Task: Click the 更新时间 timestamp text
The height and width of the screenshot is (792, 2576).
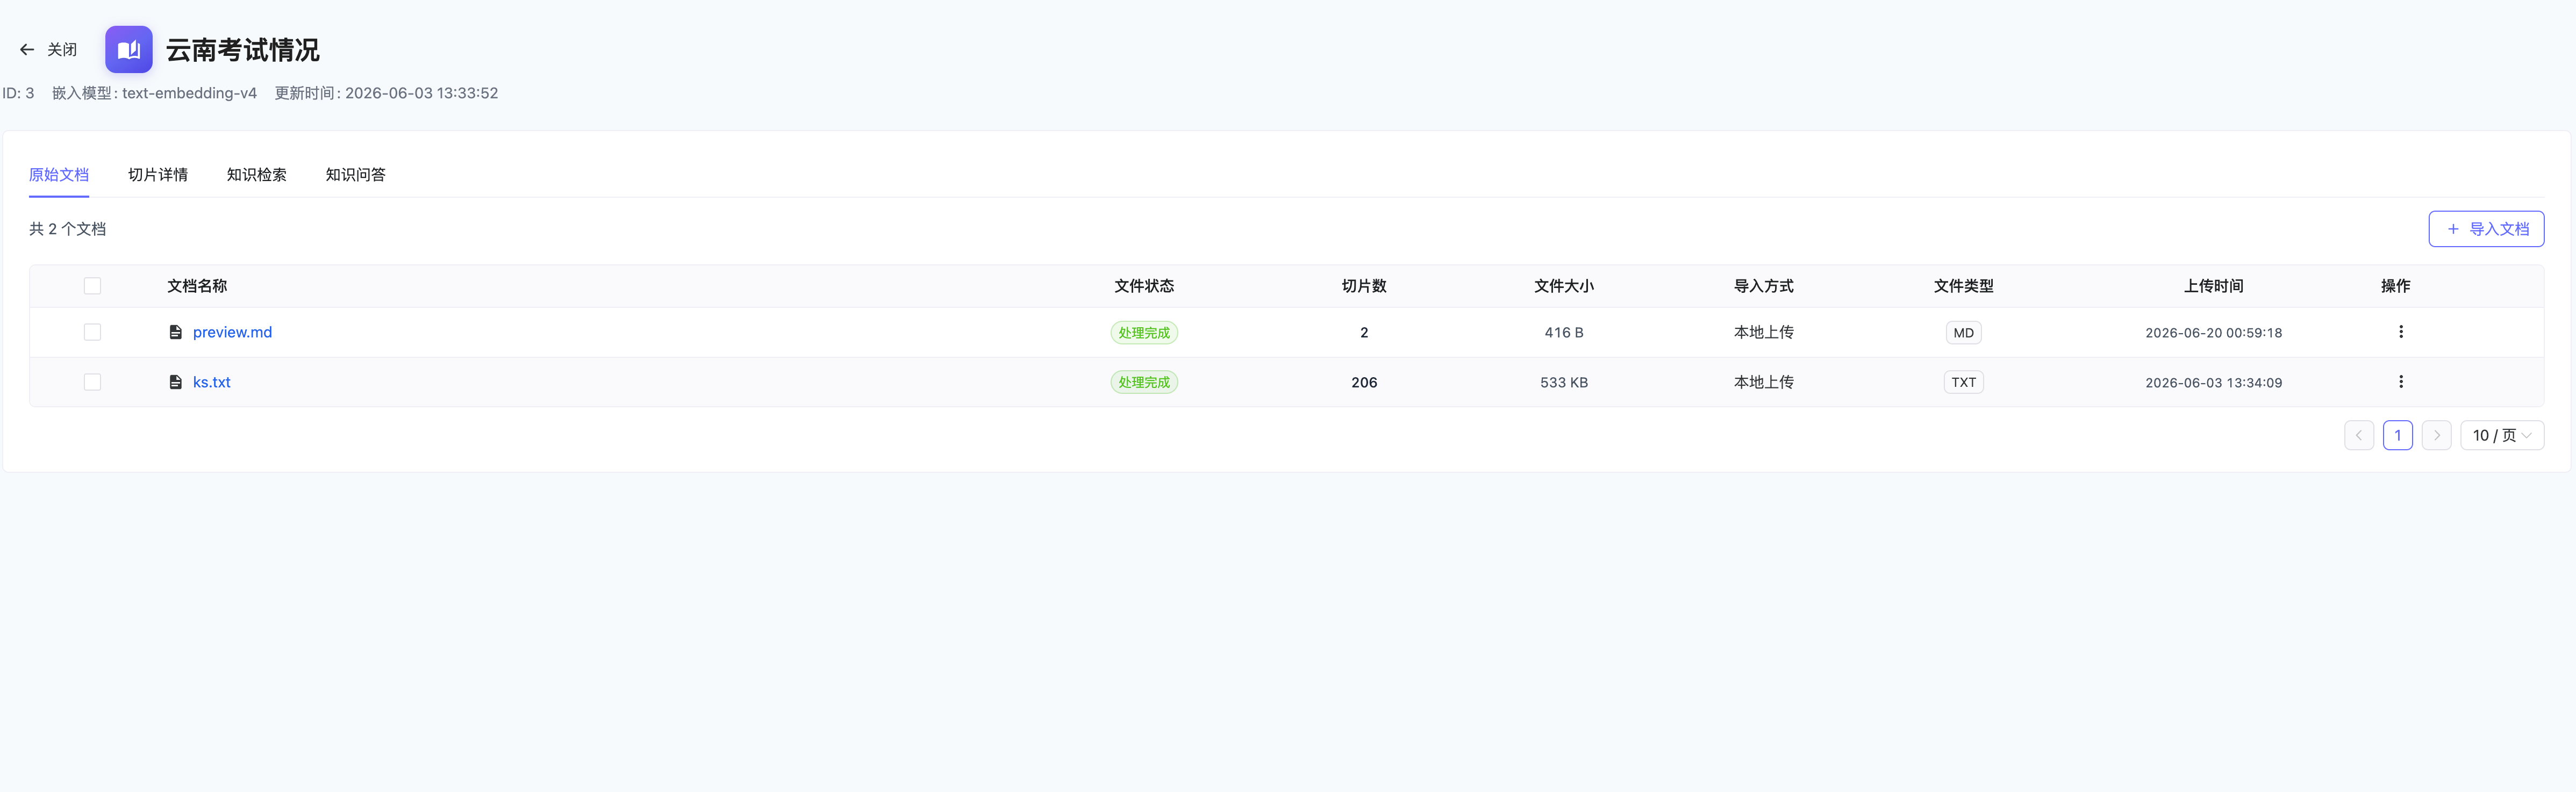Action: point(386,93)
